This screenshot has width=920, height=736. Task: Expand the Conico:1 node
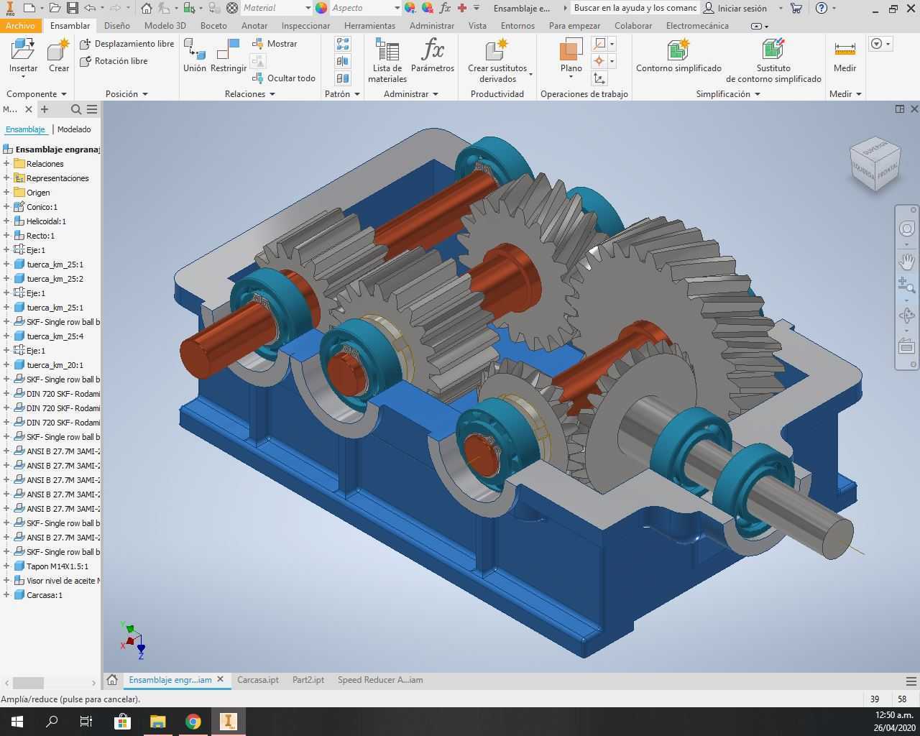(6, 207)
